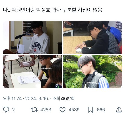This screenshot has width=125, height=118.
Task: Bookmark this tweet
Action: 91,110
